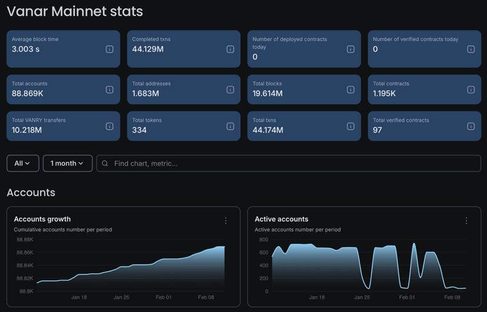Viewport: 487px width, 312px height.
Task: View info for Total addresses
Action: [x=230, y=89]
